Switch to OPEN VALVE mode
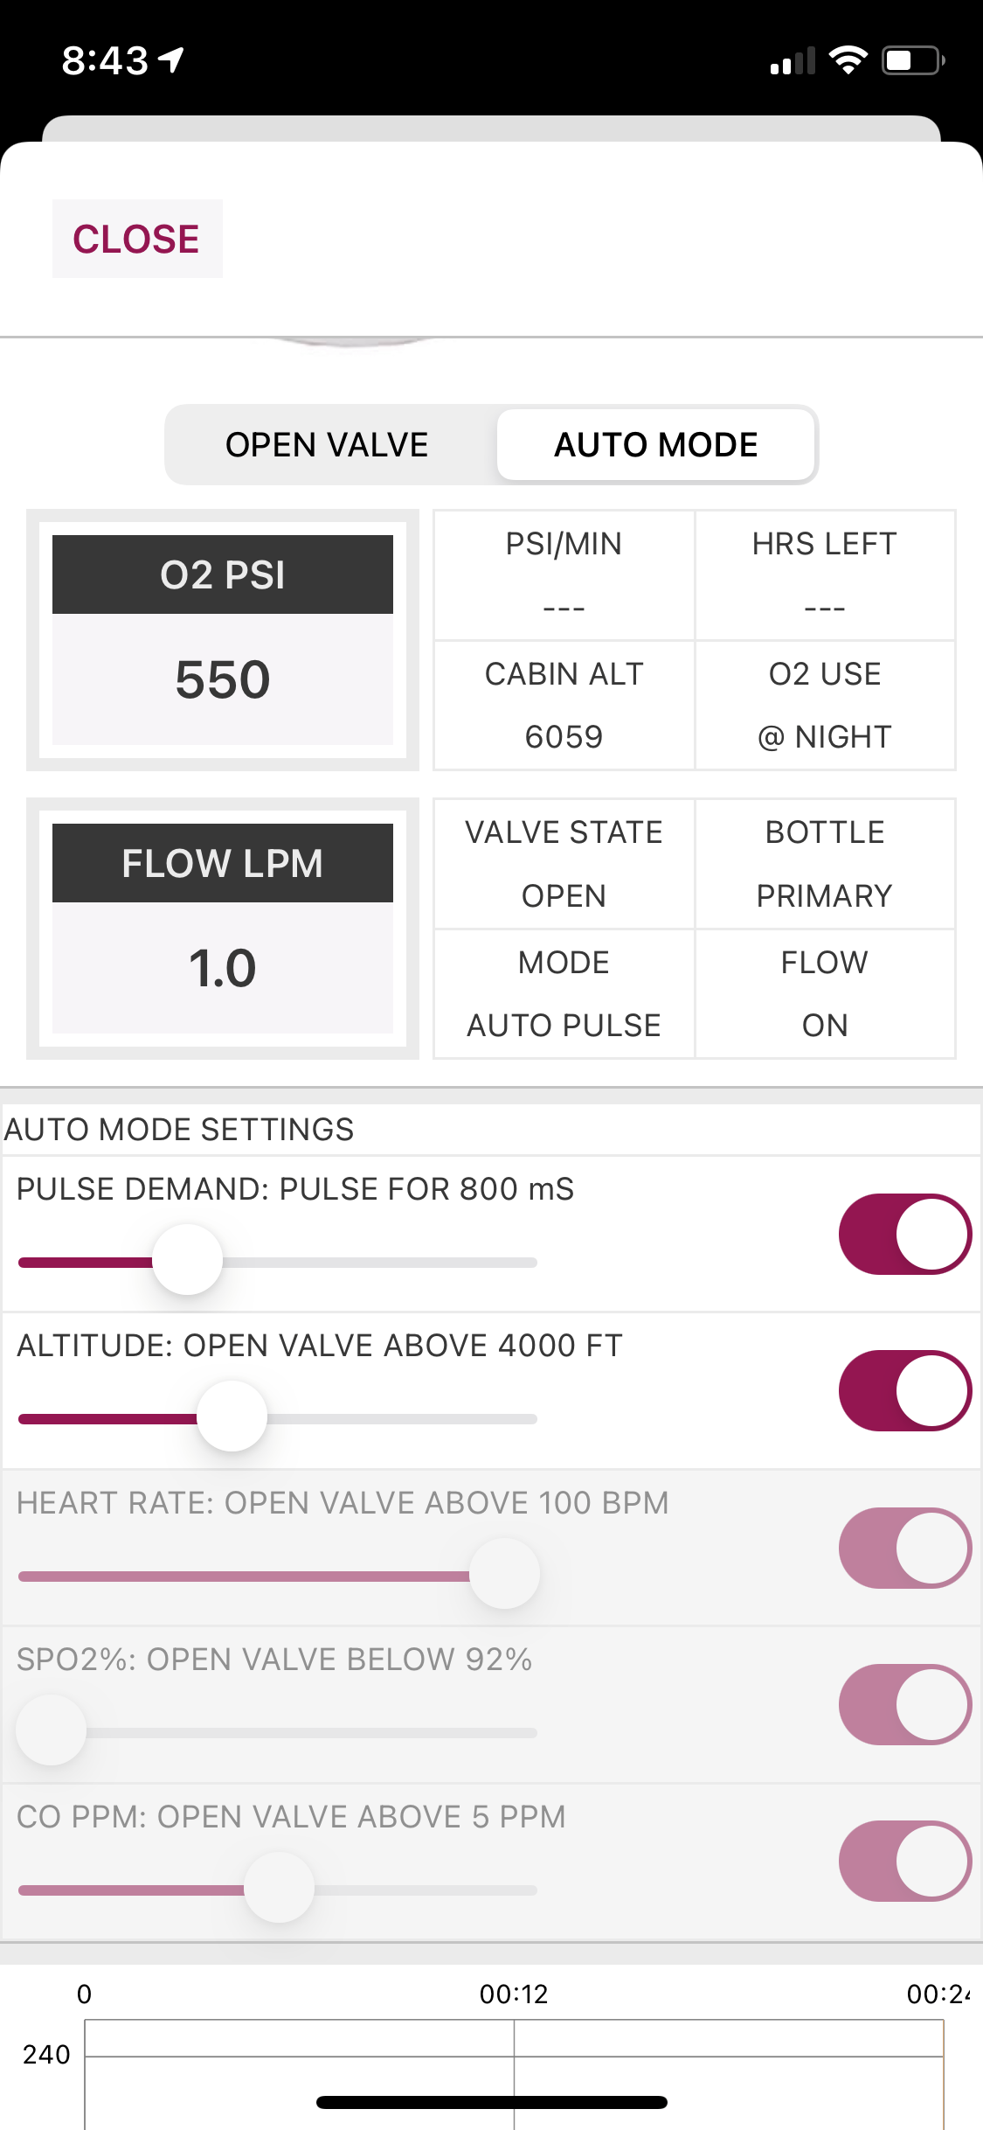The image size is (983, 2130). click(327, 445)
